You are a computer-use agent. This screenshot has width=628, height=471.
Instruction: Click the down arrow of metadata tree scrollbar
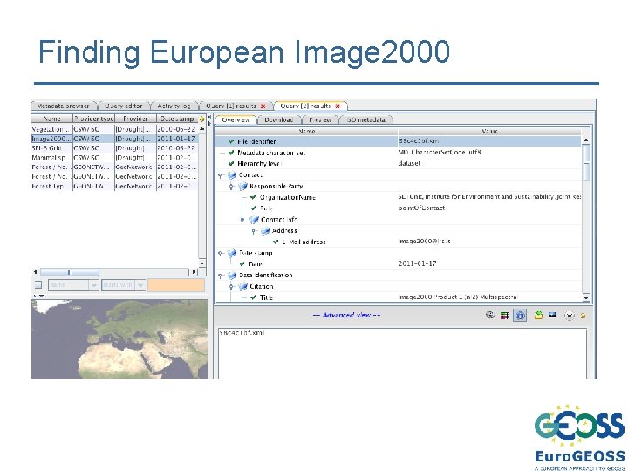[586, 297]
